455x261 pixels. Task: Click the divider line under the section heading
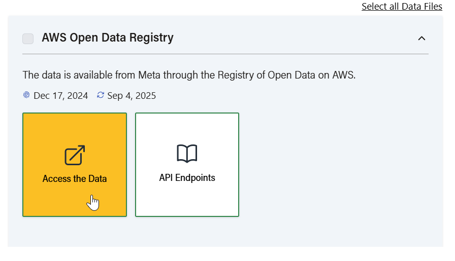[x=225, y=54]
